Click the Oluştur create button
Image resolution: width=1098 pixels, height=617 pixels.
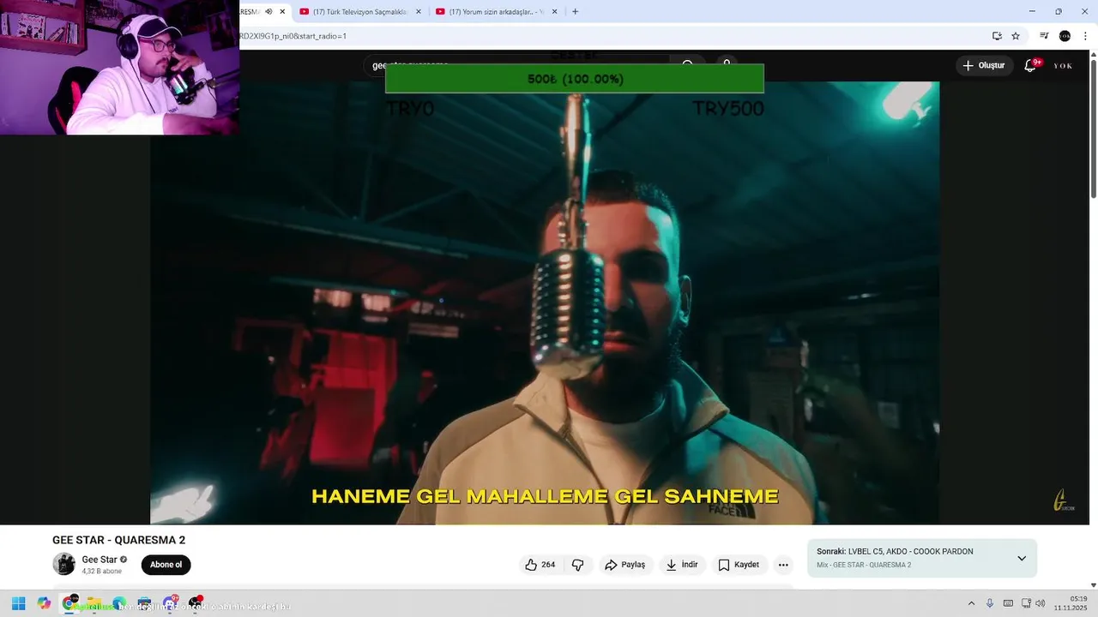(x=984, y=65)
